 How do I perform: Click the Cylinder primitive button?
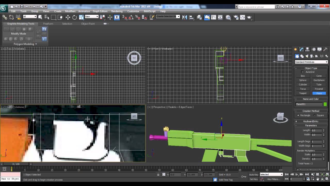click(303, 84)
